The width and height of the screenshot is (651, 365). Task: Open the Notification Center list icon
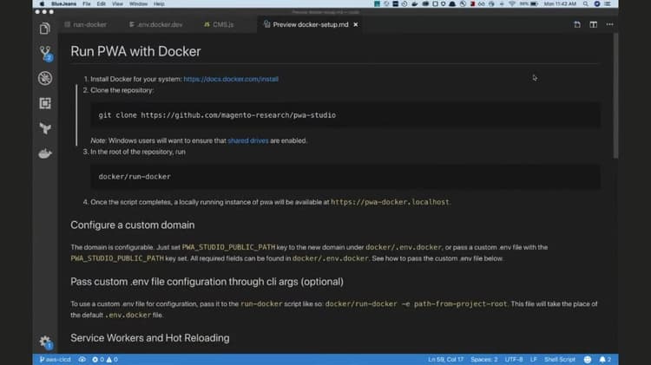point(608,3)
